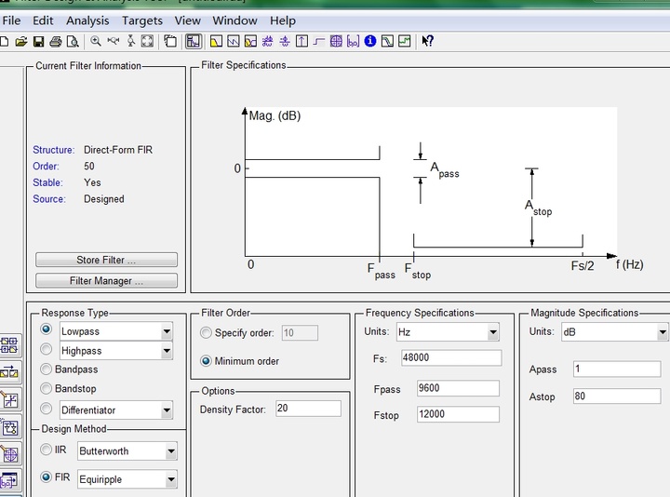Image resolution: width=670 pixels, height=497 pixels.
Task: Click the Fstop field showing 12000
Action: click(458, 414)
